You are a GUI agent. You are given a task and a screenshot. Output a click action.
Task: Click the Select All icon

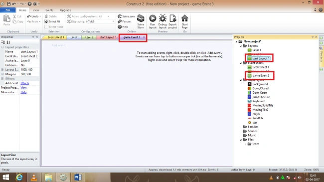(46, 21)
